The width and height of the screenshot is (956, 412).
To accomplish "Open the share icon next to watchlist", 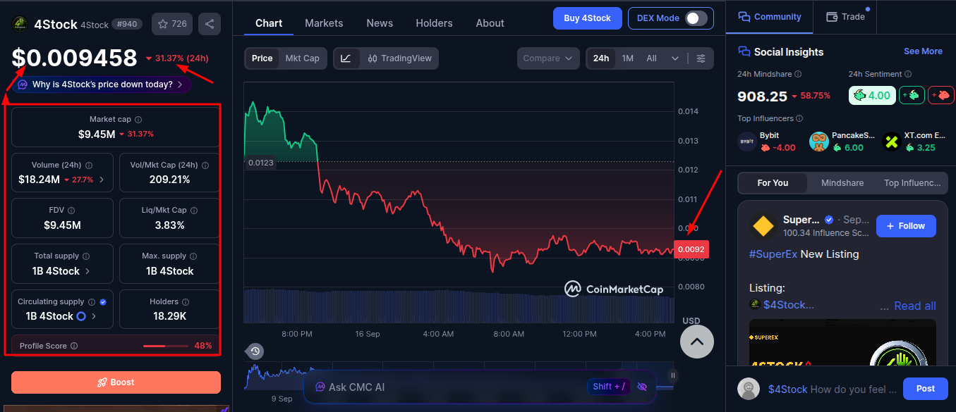I will pyautogui.click(x=210, y=24).
